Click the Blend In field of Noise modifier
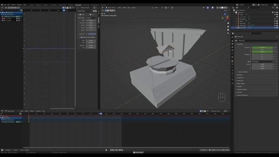The image size is (279, 157). pos(91,45)
